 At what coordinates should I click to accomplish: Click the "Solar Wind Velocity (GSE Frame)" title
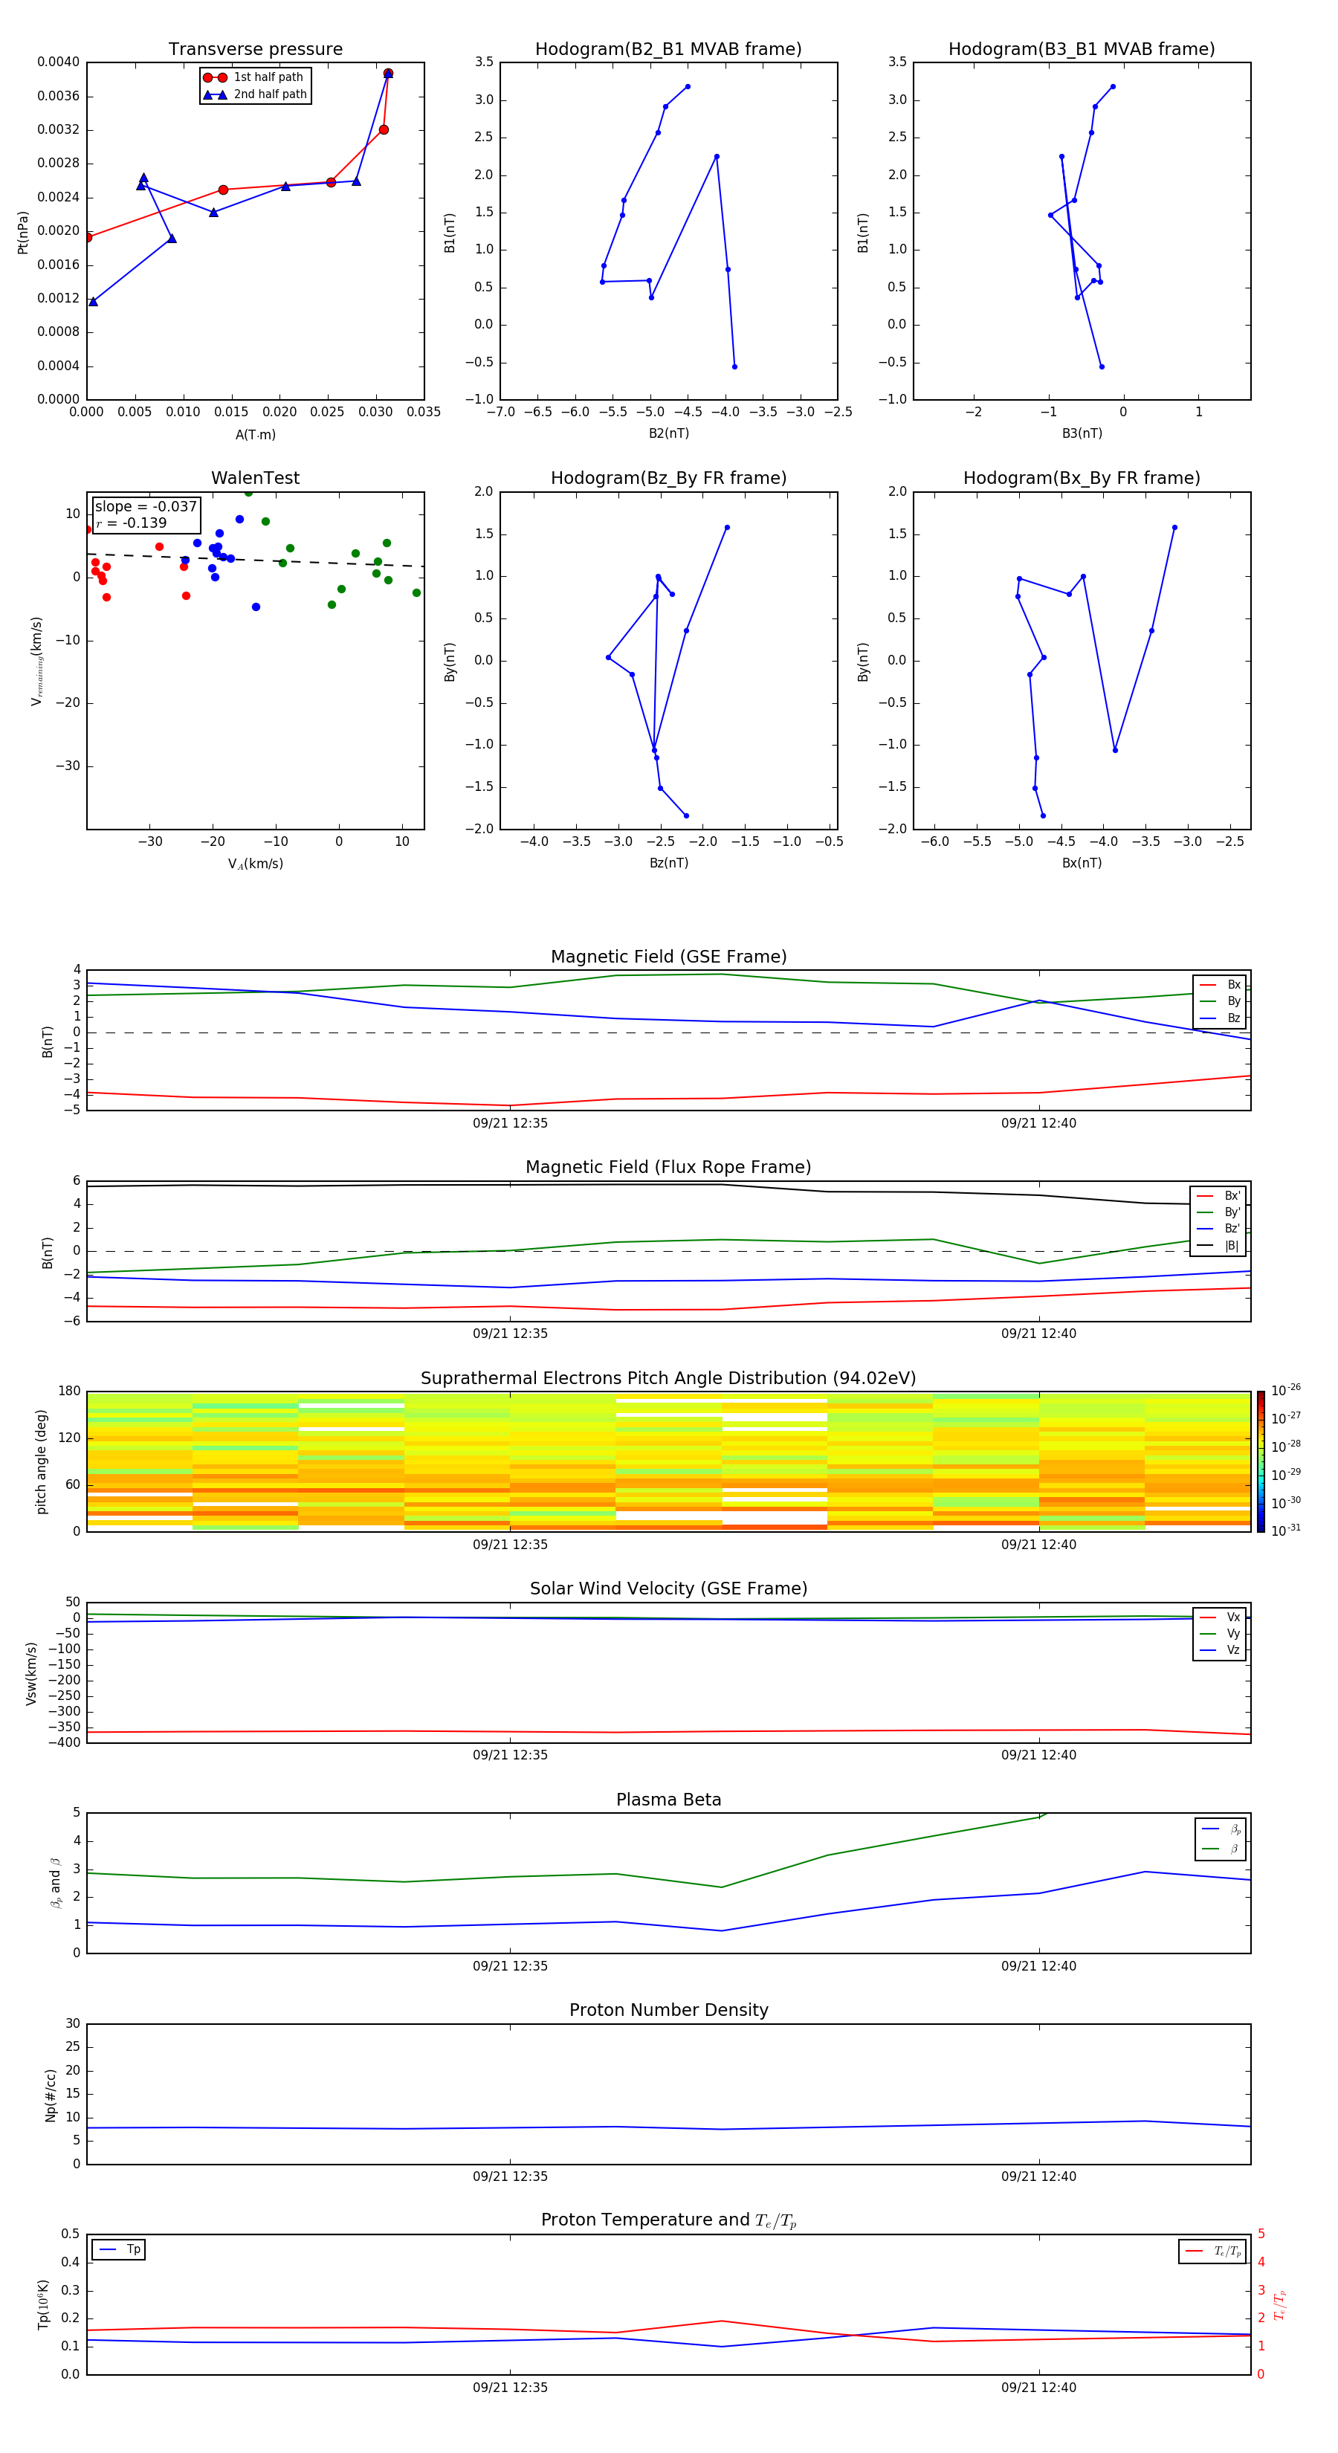point(668,1589)
